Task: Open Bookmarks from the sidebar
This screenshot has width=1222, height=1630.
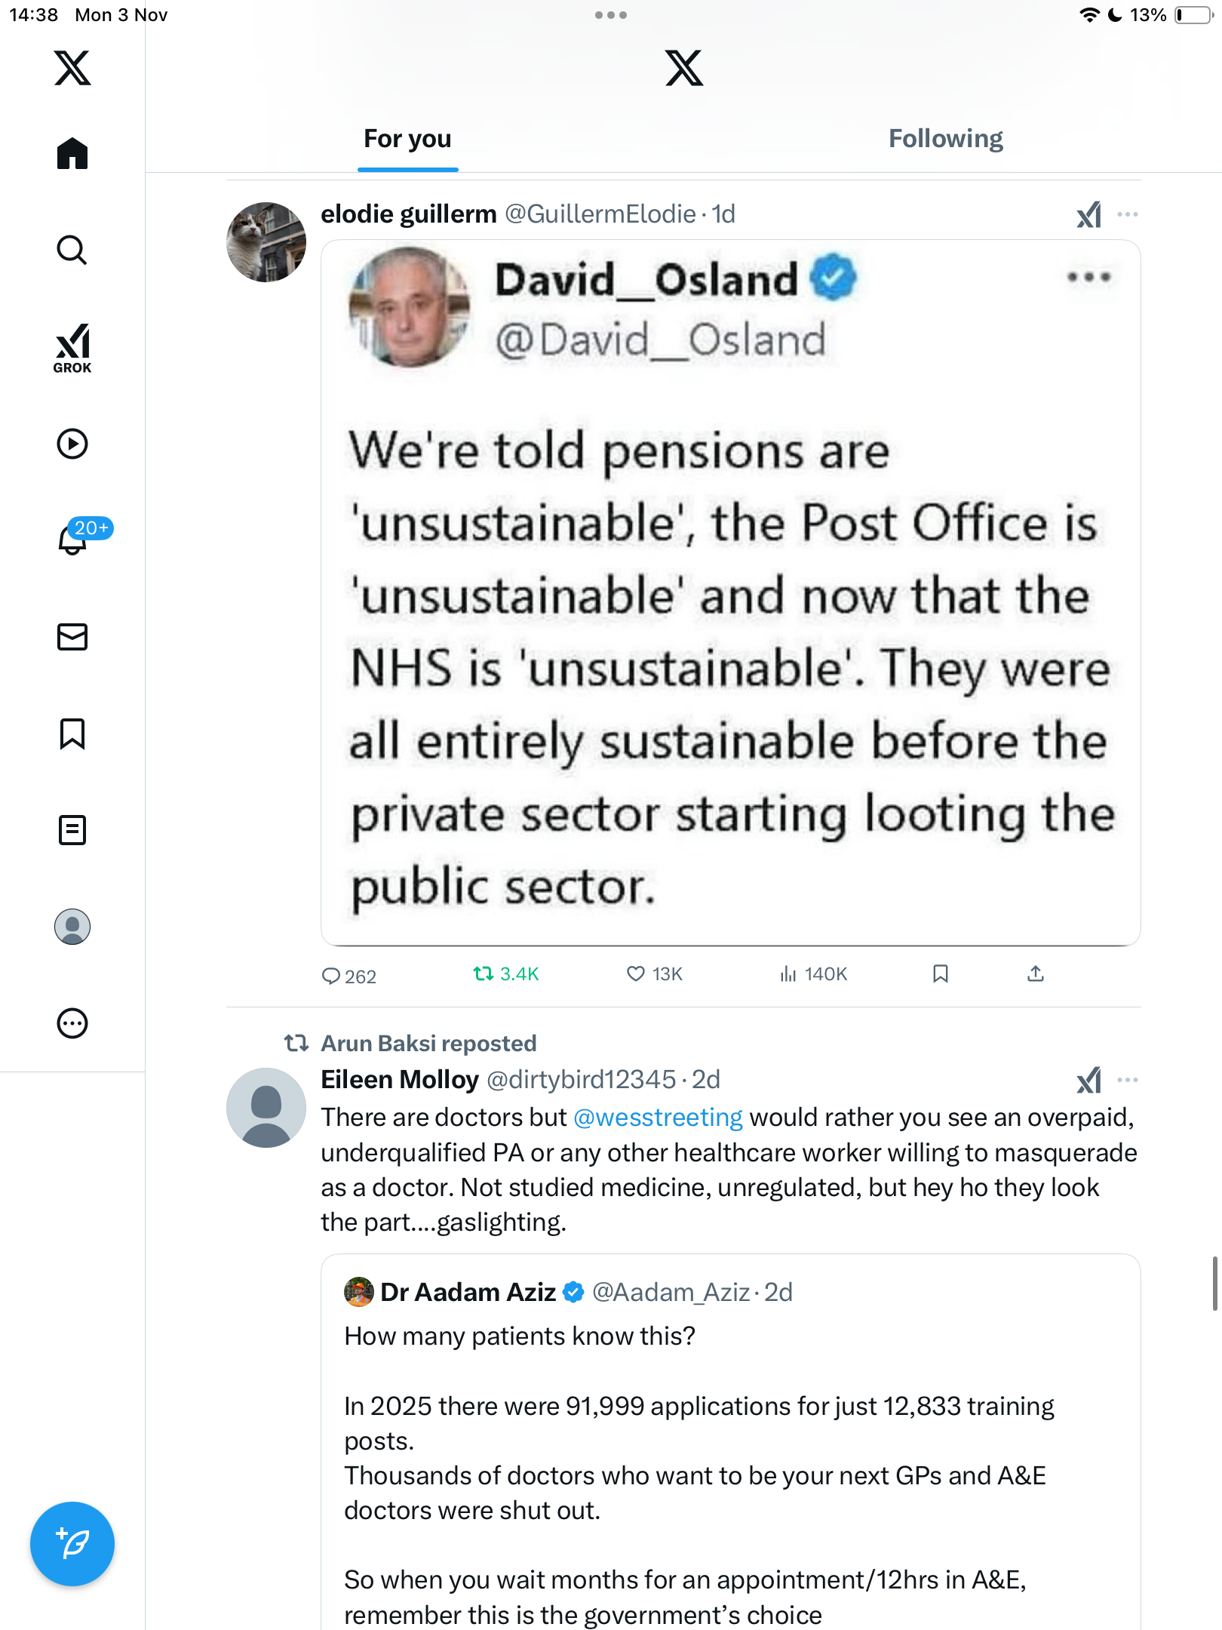Action: click(x=72, y=733)
